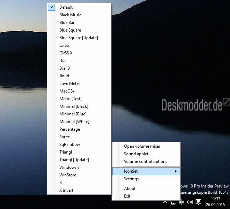The height and width of the screenshot is (209, 230).
Task: Click the pencil icon beside Deskmodder.de
Action: [227, 102]
